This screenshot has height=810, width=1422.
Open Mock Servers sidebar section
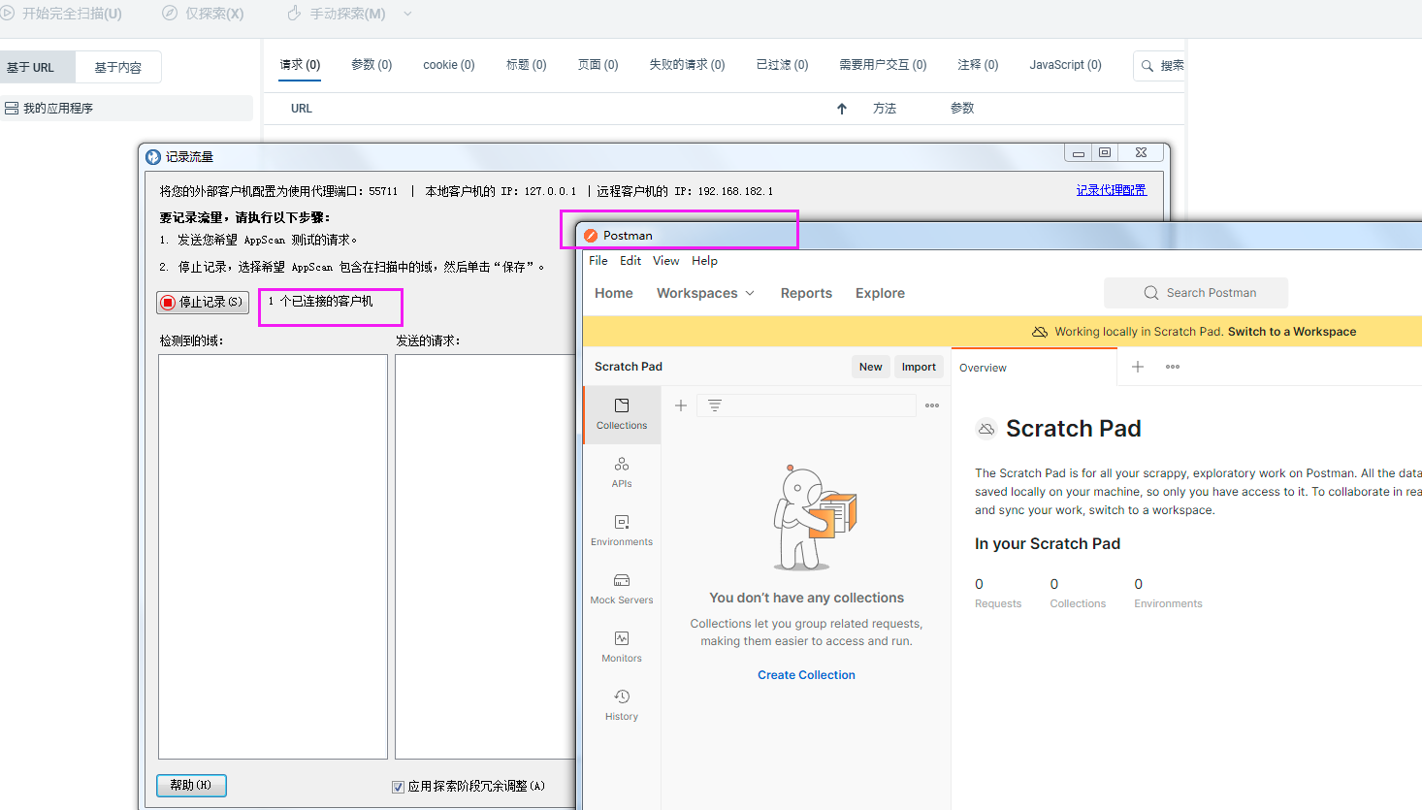[x=622, y=588]
